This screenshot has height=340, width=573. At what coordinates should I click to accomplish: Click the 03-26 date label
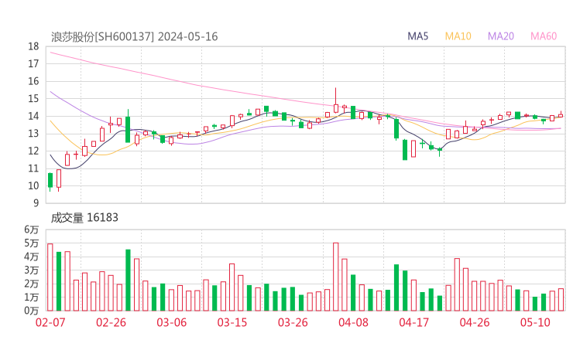tap(293, 322)
